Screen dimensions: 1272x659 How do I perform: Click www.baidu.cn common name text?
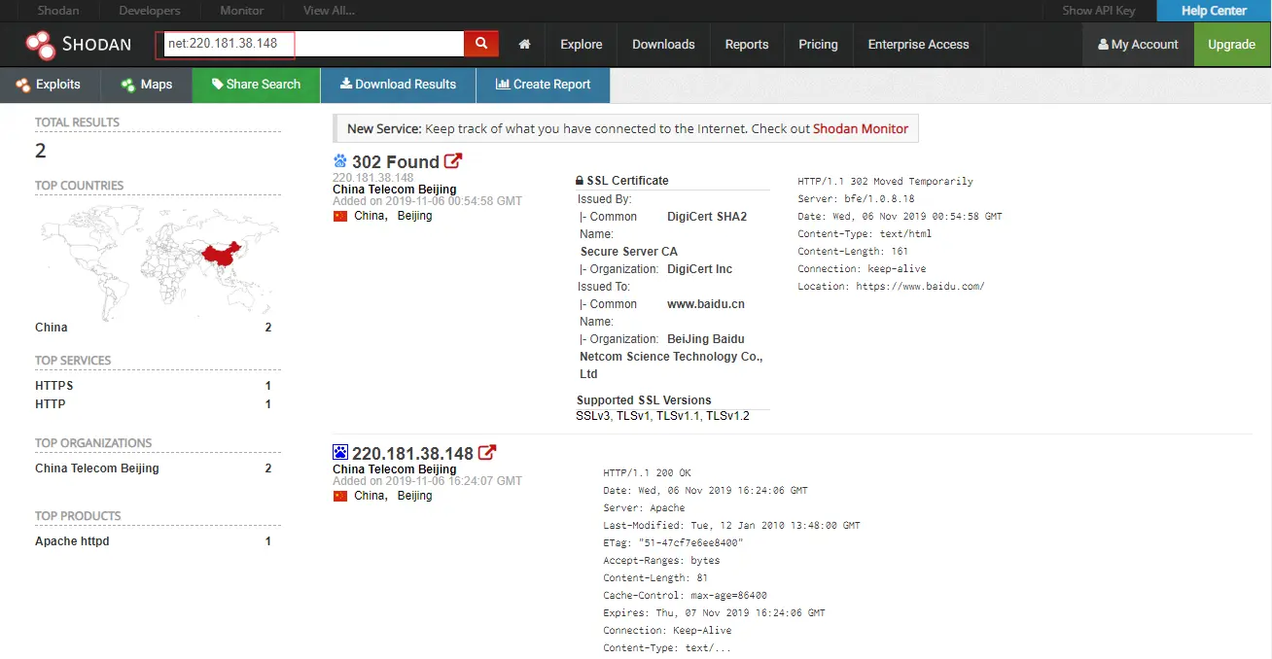click(706, 304)
